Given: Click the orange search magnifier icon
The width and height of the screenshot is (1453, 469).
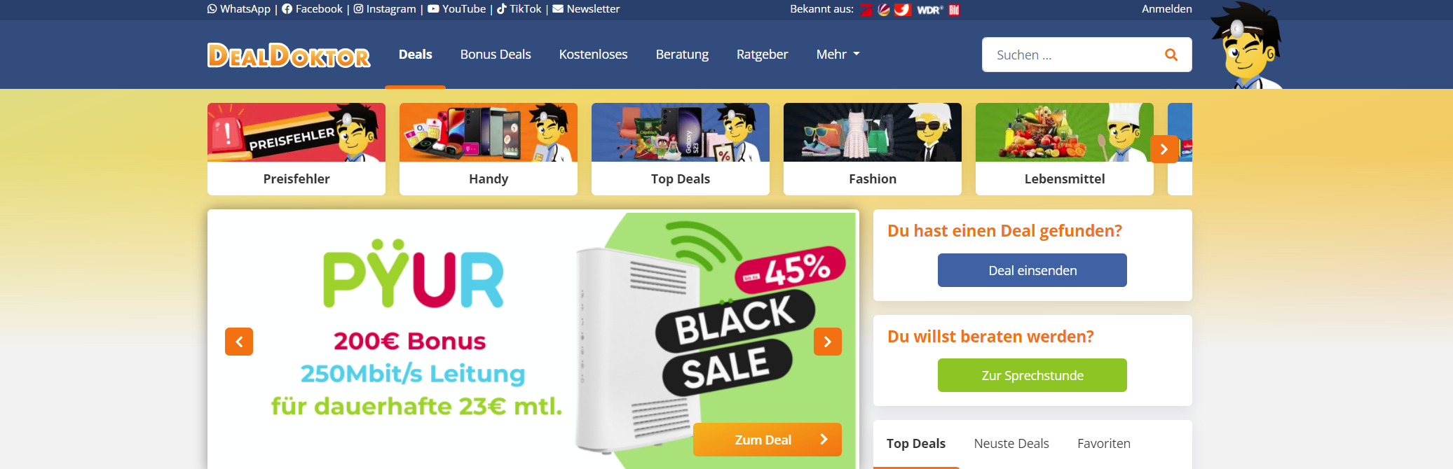Looking at the screenshot, I should [x=1171, y=55].
